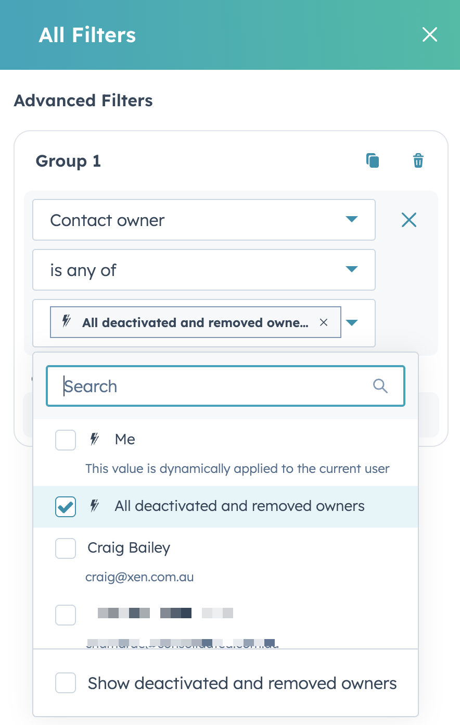Click the clone Group 1 icon
This screenshot has width=460, height=725.
(x=373, y=161)
